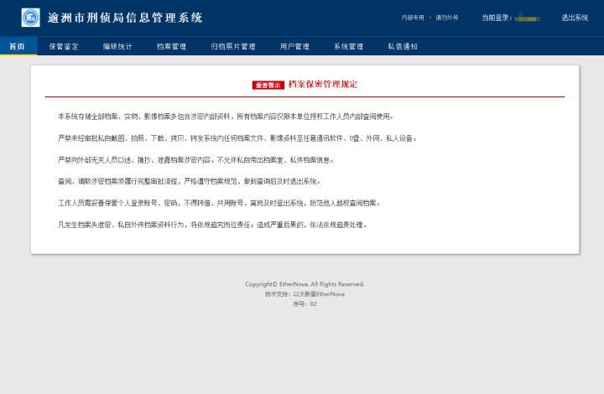
Task: Click the 请勿外传 notice text
Action: point(447,18)
